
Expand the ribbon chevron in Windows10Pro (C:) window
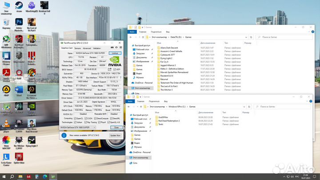[307, 101]
